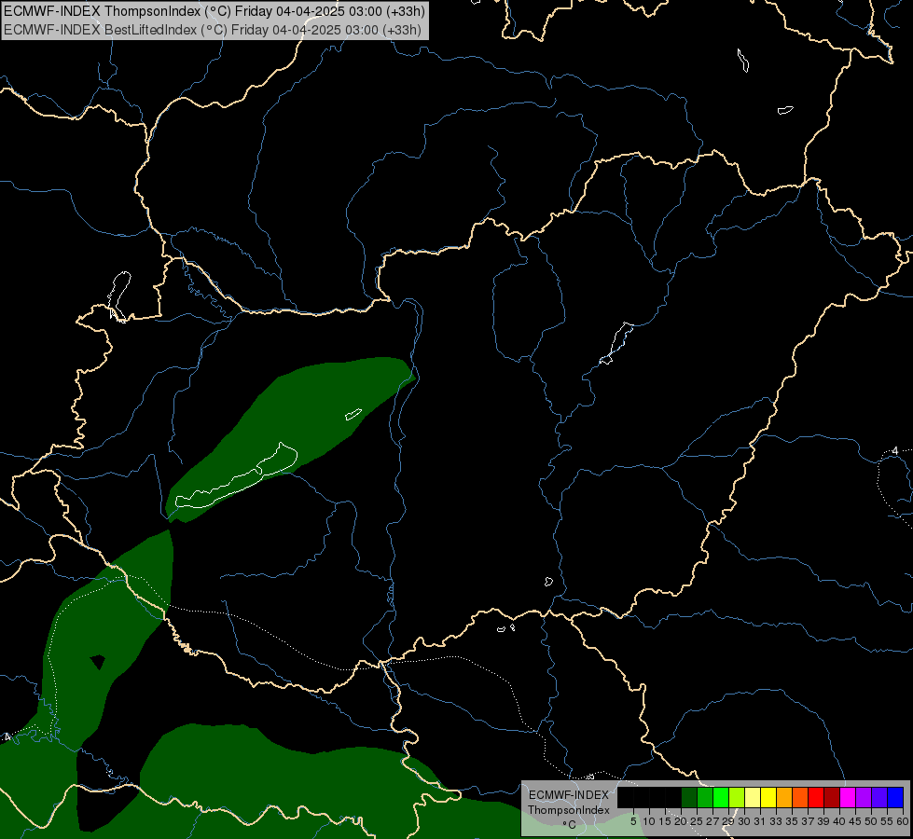This screenshot has height=839, width=913.
Task: Click the BestLiftedIndex title line at top
Action: pyautogui.click(x=213, y=30)
